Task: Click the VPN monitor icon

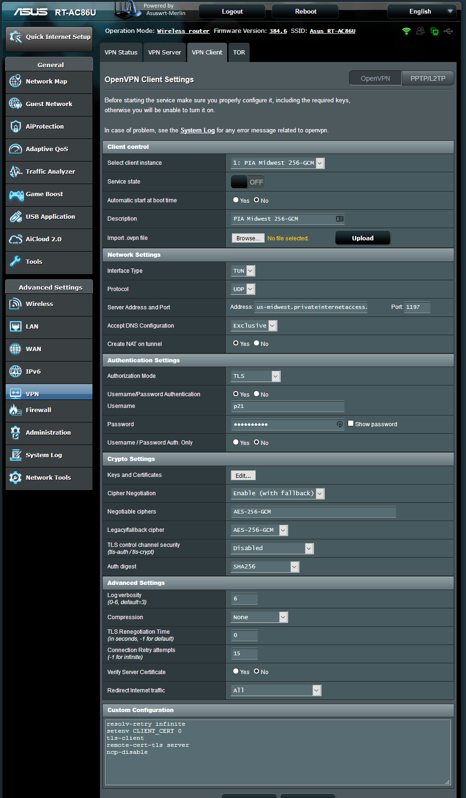Action: click(x=15, y=393)
